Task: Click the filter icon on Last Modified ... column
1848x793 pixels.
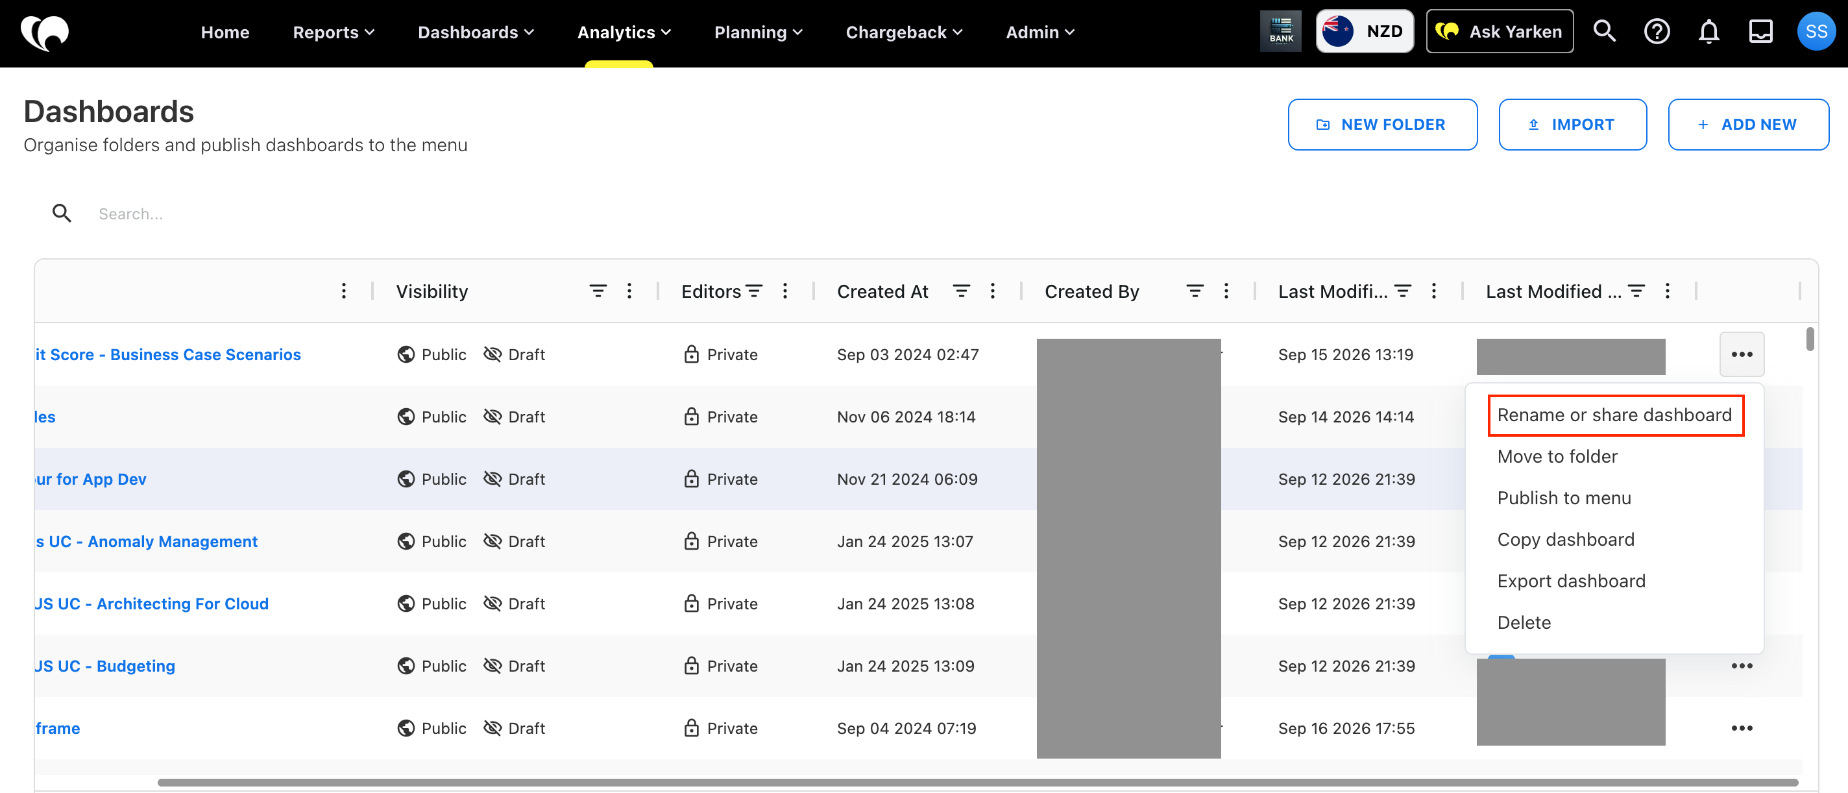Action: pyautogui.click(x=1636, y=291)
